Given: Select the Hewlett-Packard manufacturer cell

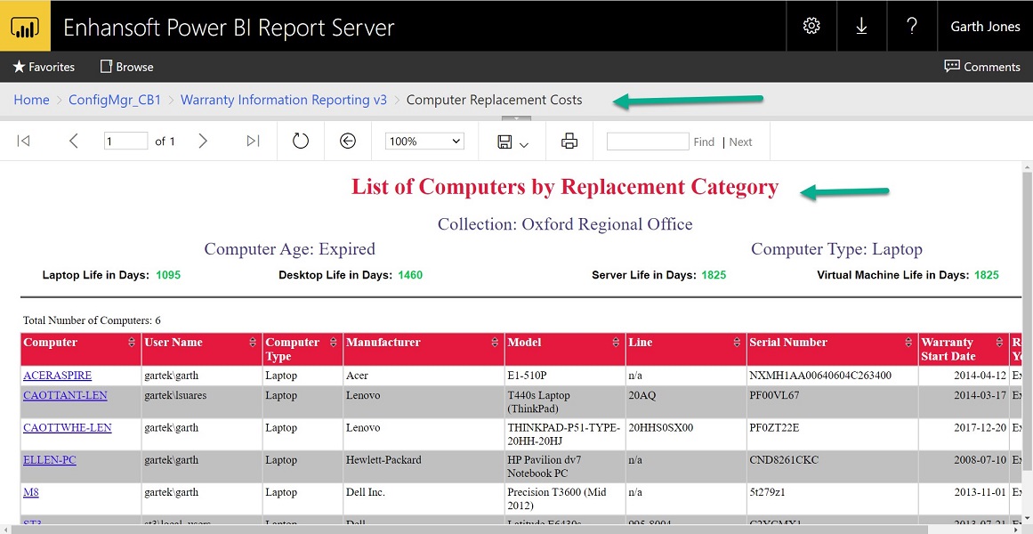Looking at the screenshot, I should click(424, 466).
